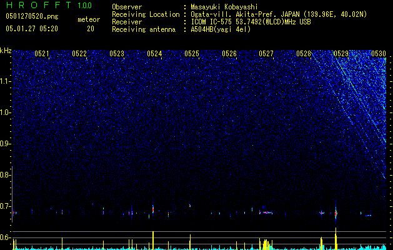Click the 'Receiver' field label
Screen dimensions: 393x250
[x=127, y=22]
